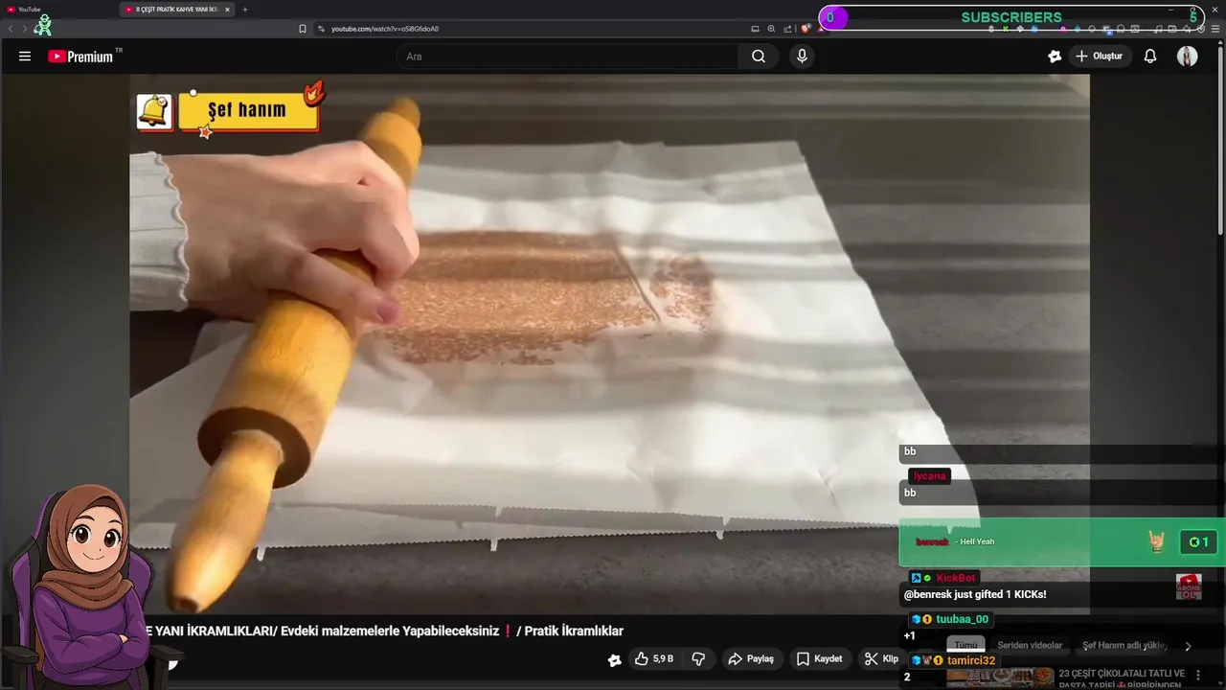Open YouTube notifications bell in the header
1226x690 pixels.
1150,57
